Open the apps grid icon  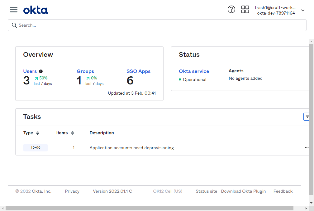point(245,9)
